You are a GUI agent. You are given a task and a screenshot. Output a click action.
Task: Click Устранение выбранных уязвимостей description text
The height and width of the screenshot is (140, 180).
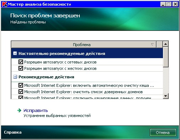point(57,116)
